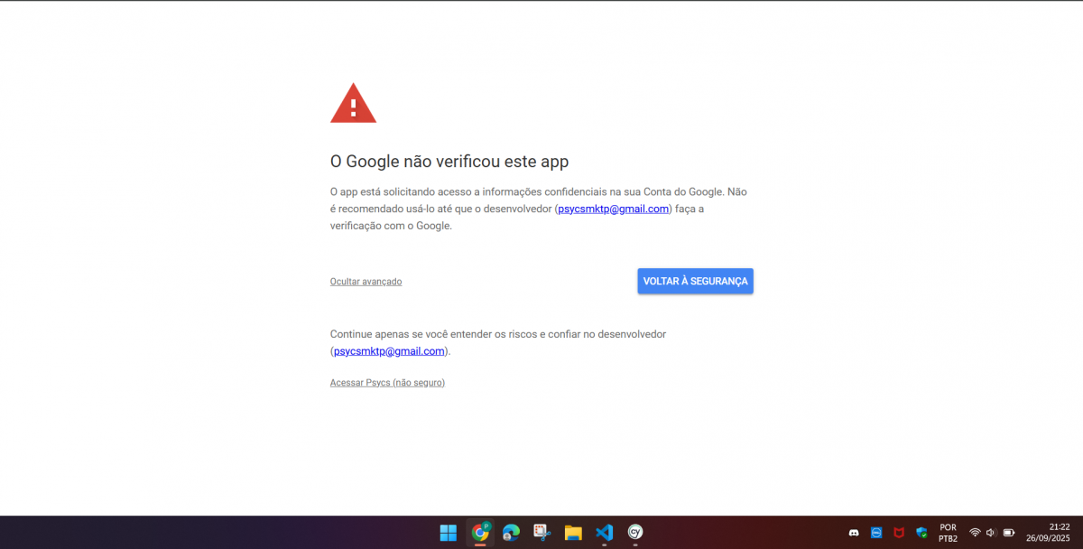The width and height of the screenshot is (1083, 549).
Task: Open File Explorer from the taskbar
Action: (573, 533)
